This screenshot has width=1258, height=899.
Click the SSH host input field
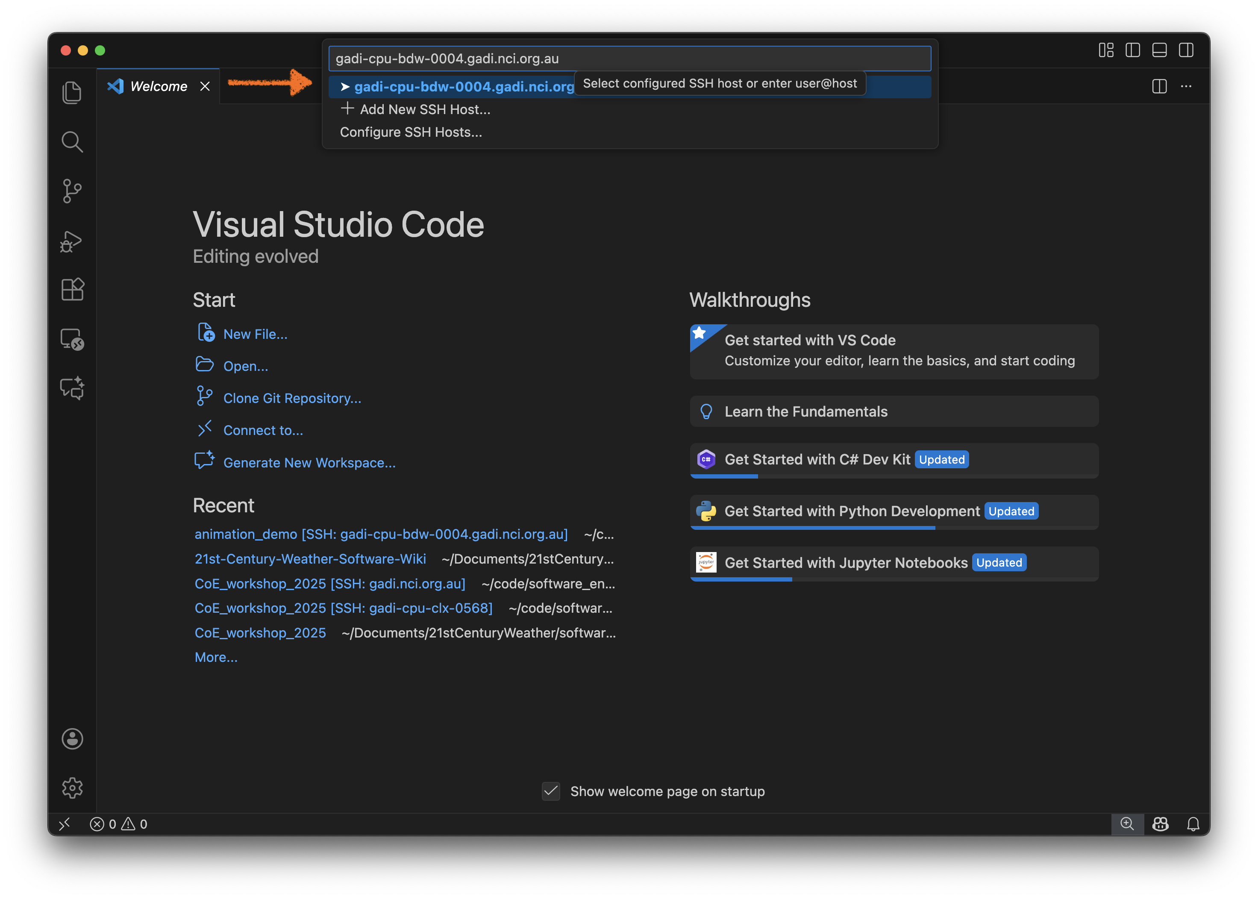click(x=629, y=59)
